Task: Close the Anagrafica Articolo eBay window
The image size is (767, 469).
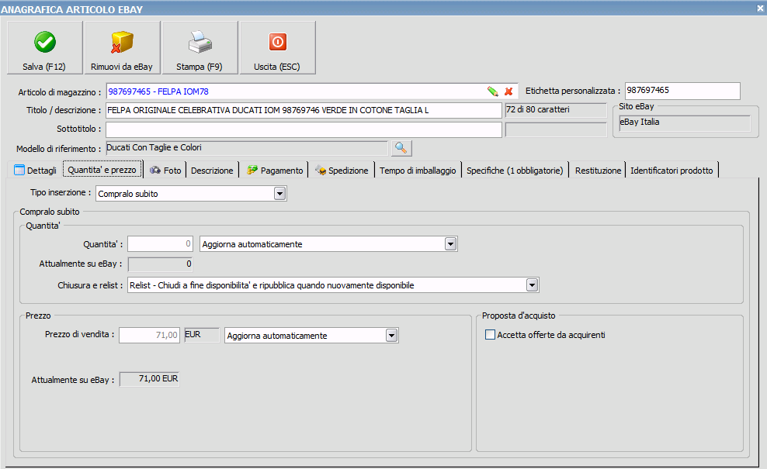Action: [x=761, y=8]
